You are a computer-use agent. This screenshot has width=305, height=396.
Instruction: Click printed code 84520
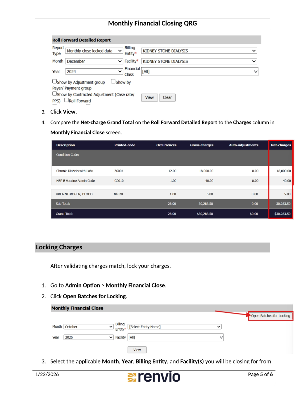118,194
